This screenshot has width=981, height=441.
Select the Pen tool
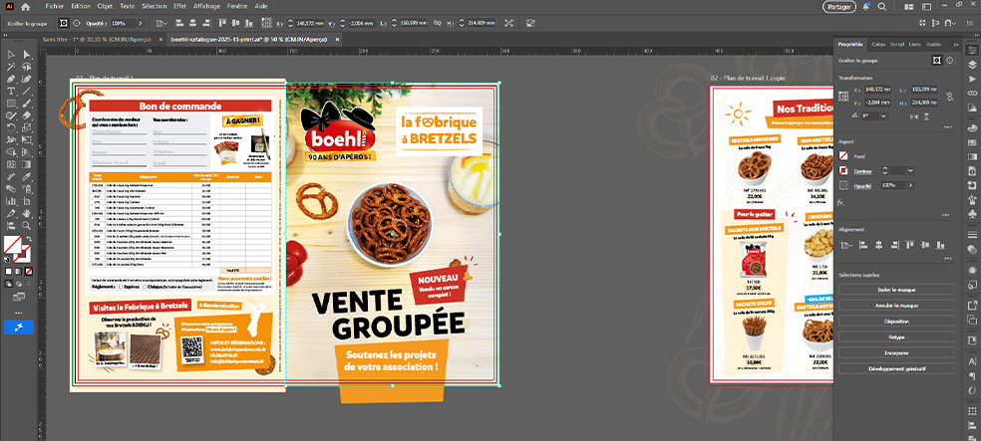[11, 78]
